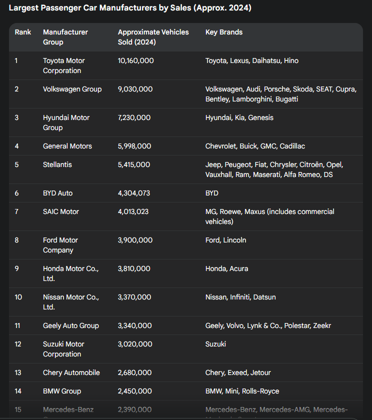Image resolution: width=372 pixels, height=420 pixels.
Task: Select the Rank column header
Action: [x=23, y=32]
